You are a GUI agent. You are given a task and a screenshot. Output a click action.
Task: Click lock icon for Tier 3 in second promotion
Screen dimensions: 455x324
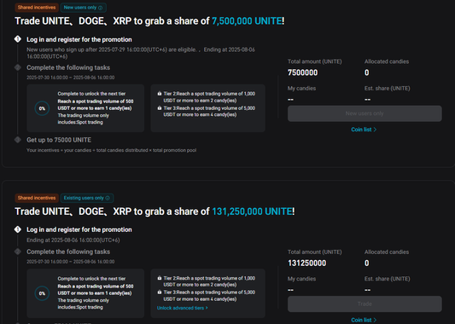tap(160, 292)
